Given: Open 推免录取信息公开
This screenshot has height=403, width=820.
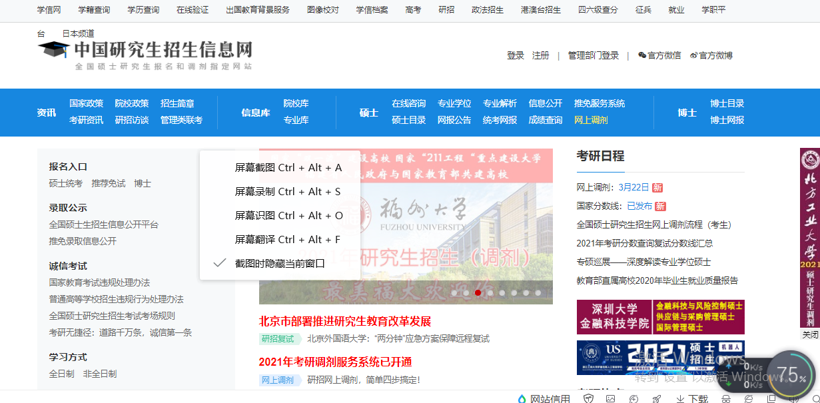Looking at the screenshot, I should 83,240.
